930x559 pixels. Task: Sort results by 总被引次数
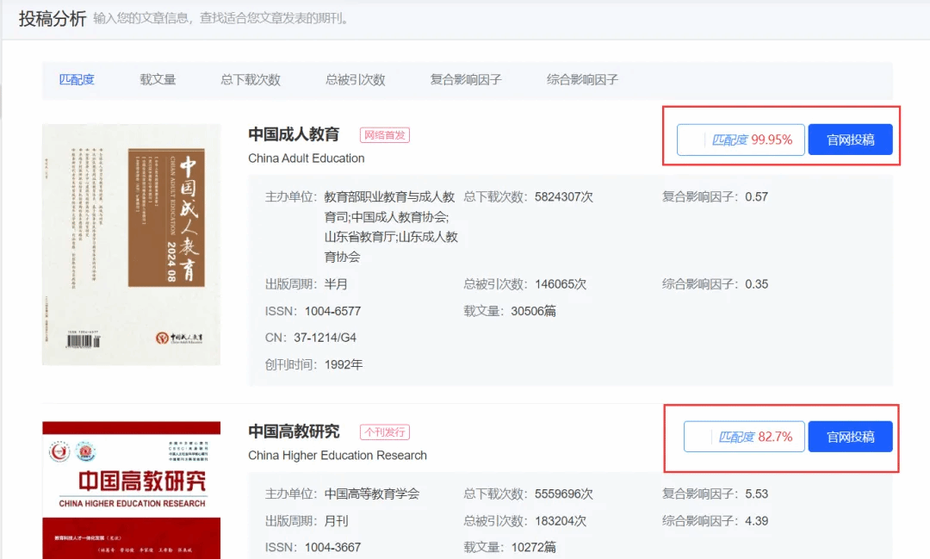[355, 79]
